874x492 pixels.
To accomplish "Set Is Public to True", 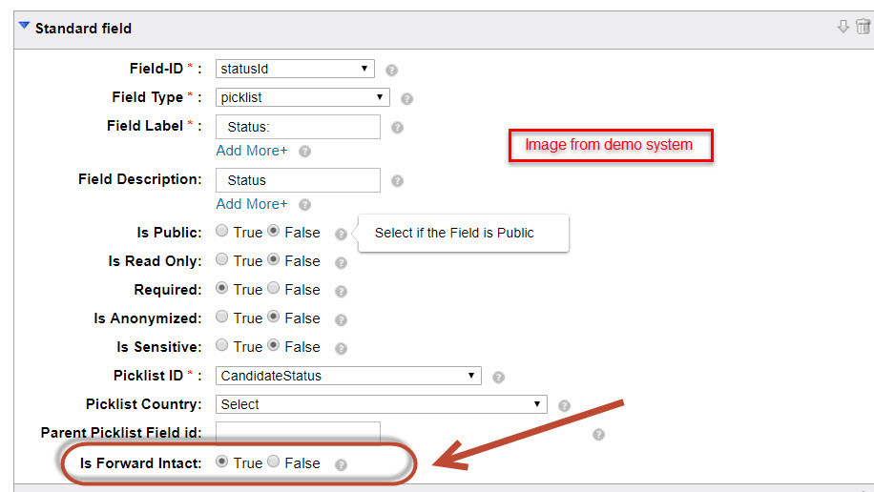I will pos(222,231).
